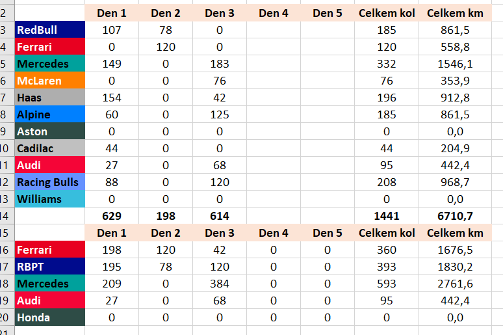Select the total cell showing 6710,7

pos(450,216)
